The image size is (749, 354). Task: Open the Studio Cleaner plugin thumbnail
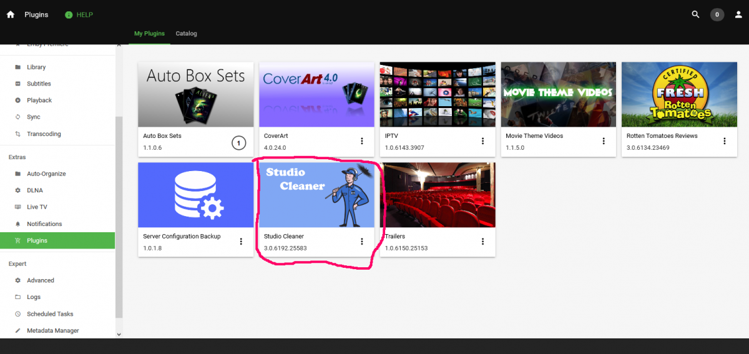[x=316, y=195]
